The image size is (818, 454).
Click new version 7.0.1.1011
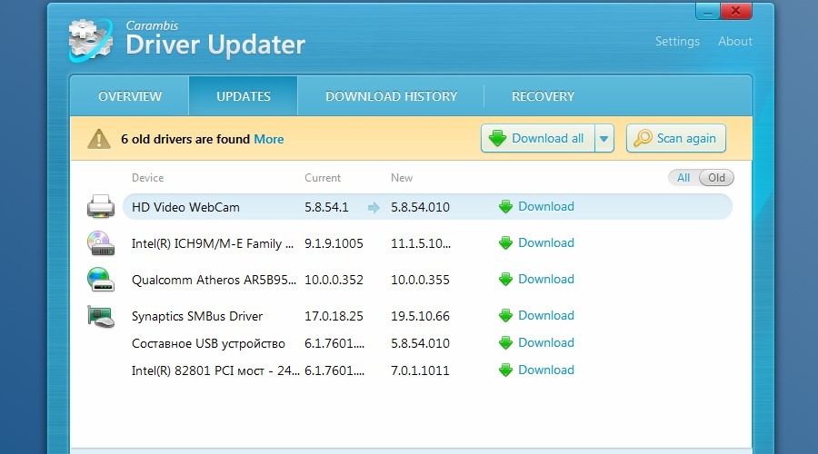click(x=420, y=370)
